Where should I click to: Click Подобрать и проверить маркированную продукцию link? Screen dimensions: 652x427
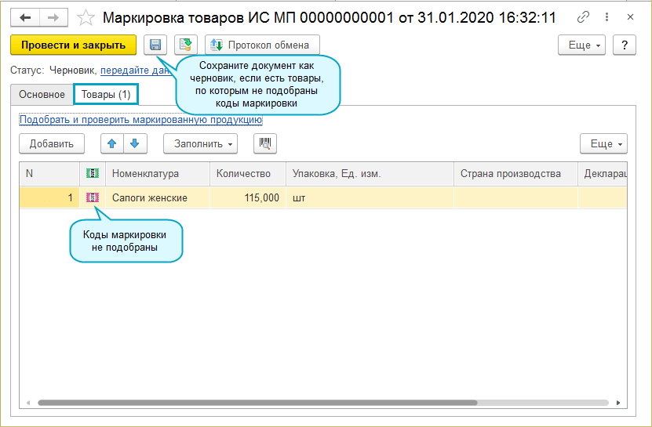(141, 120)
